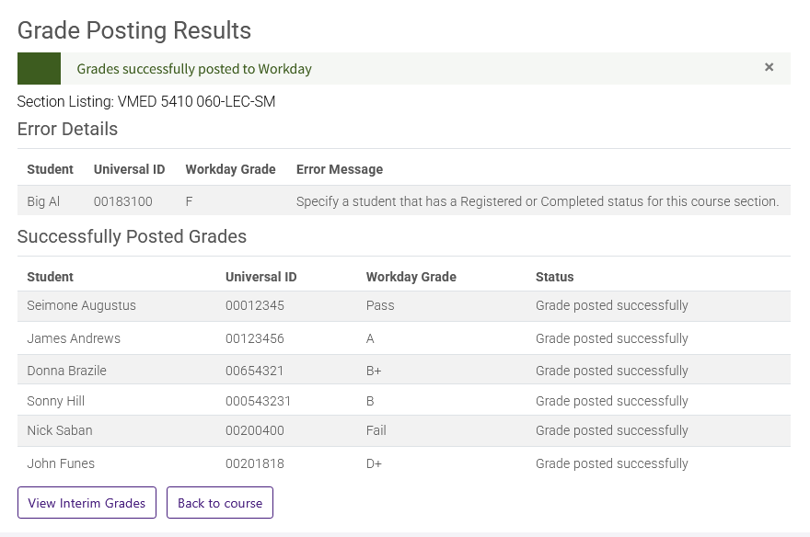
Task: Click James Andrews's grade A
Action: point(370,338)
